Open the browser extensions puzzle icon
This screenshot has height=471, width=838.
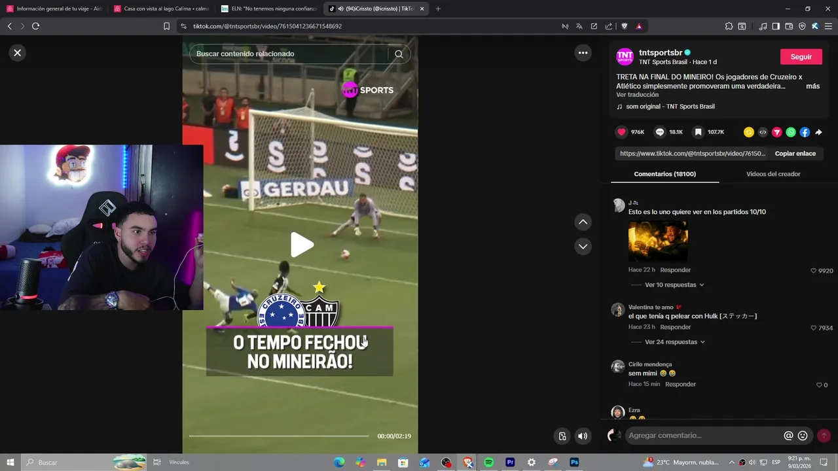729,26
